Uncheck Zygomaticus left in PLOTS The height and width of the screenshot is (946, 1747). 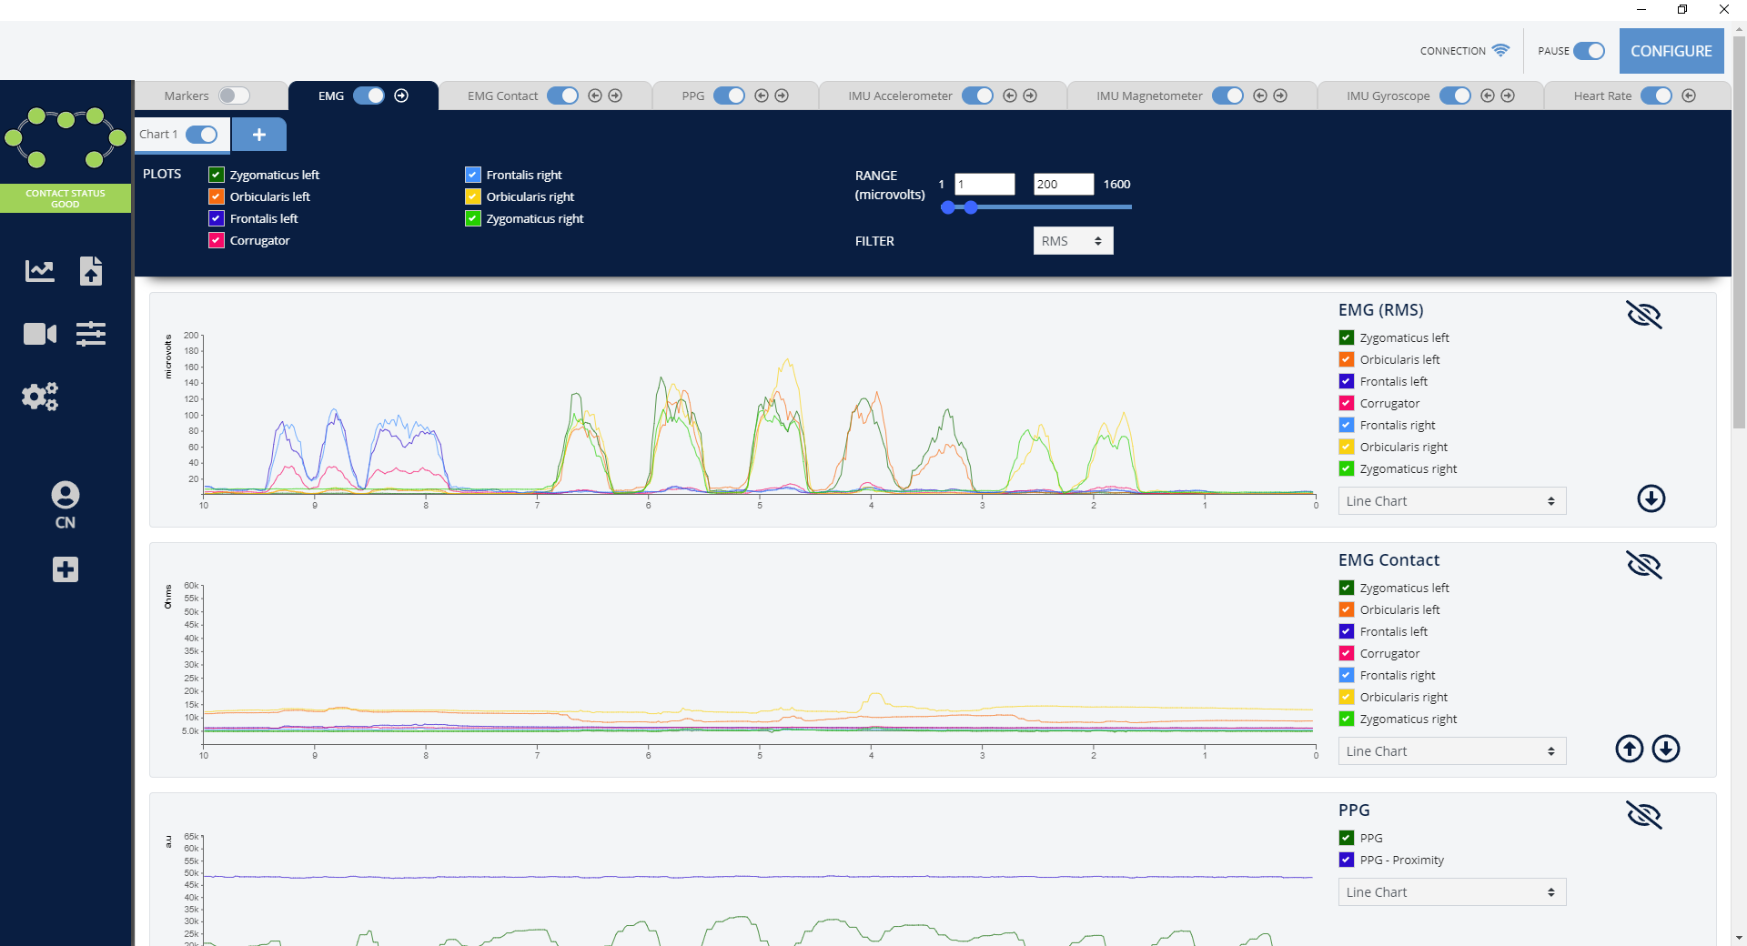(217, 175)
